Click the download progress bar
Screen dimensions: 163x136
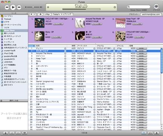tap(81, 9)
